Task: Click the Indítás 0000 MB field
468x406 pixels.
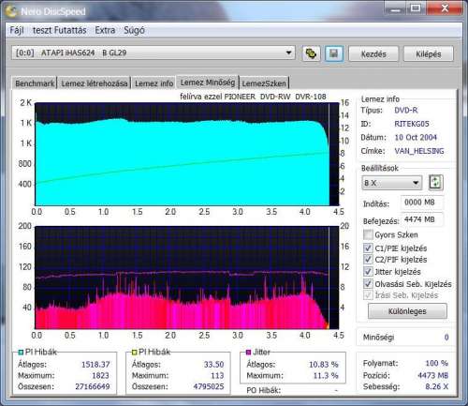Action: [x=422, y=203]
